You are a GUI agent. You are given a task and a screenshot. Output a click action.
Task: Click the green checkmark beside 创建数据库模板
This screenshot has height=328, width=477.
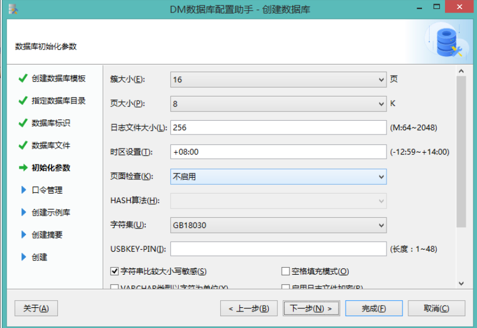pos(23,79)
